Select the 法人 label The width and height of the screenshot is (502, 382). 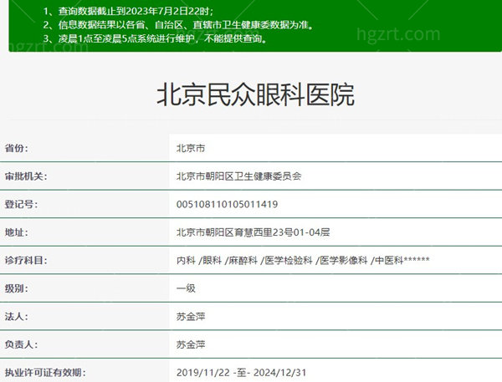tap(17, 317)
